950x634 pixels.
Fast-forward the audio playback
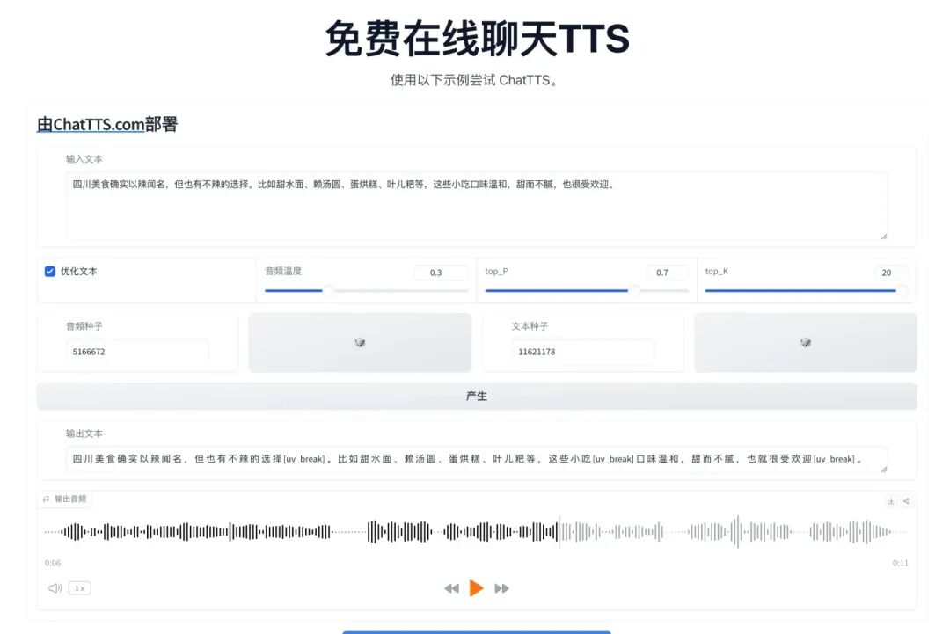coord(501,588)
